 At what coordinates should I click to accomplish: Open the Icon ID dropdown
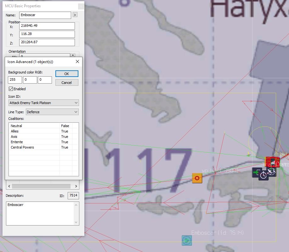(x=43, y=103)
